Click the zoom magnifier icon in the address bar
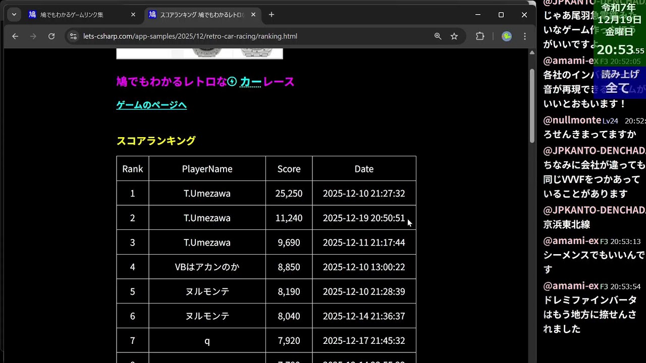This screenshot has height=363, width=646. [x=438, y=36]
